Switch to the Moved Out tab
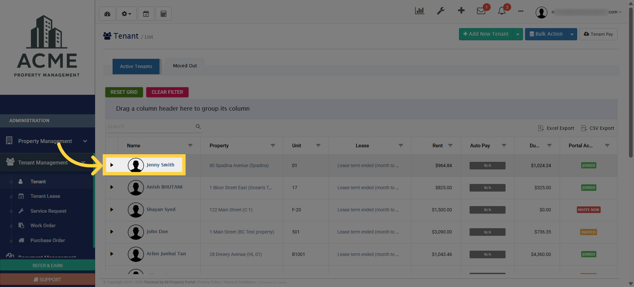 (185, 66)
